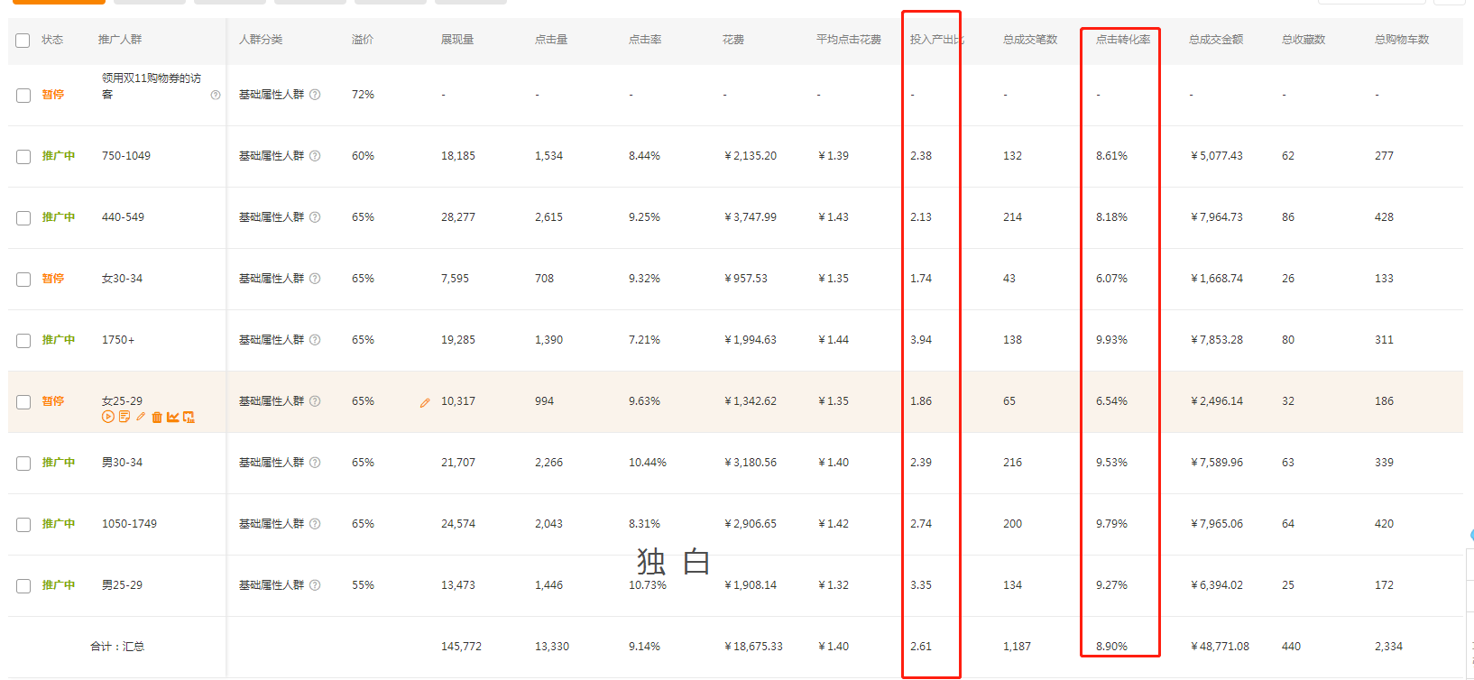
Task: Click the 总成交金额 column header
Action: (x=1216, y=40)
